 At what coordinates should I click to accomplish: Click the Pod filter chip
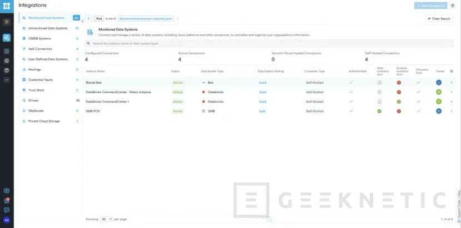(99, 18)
